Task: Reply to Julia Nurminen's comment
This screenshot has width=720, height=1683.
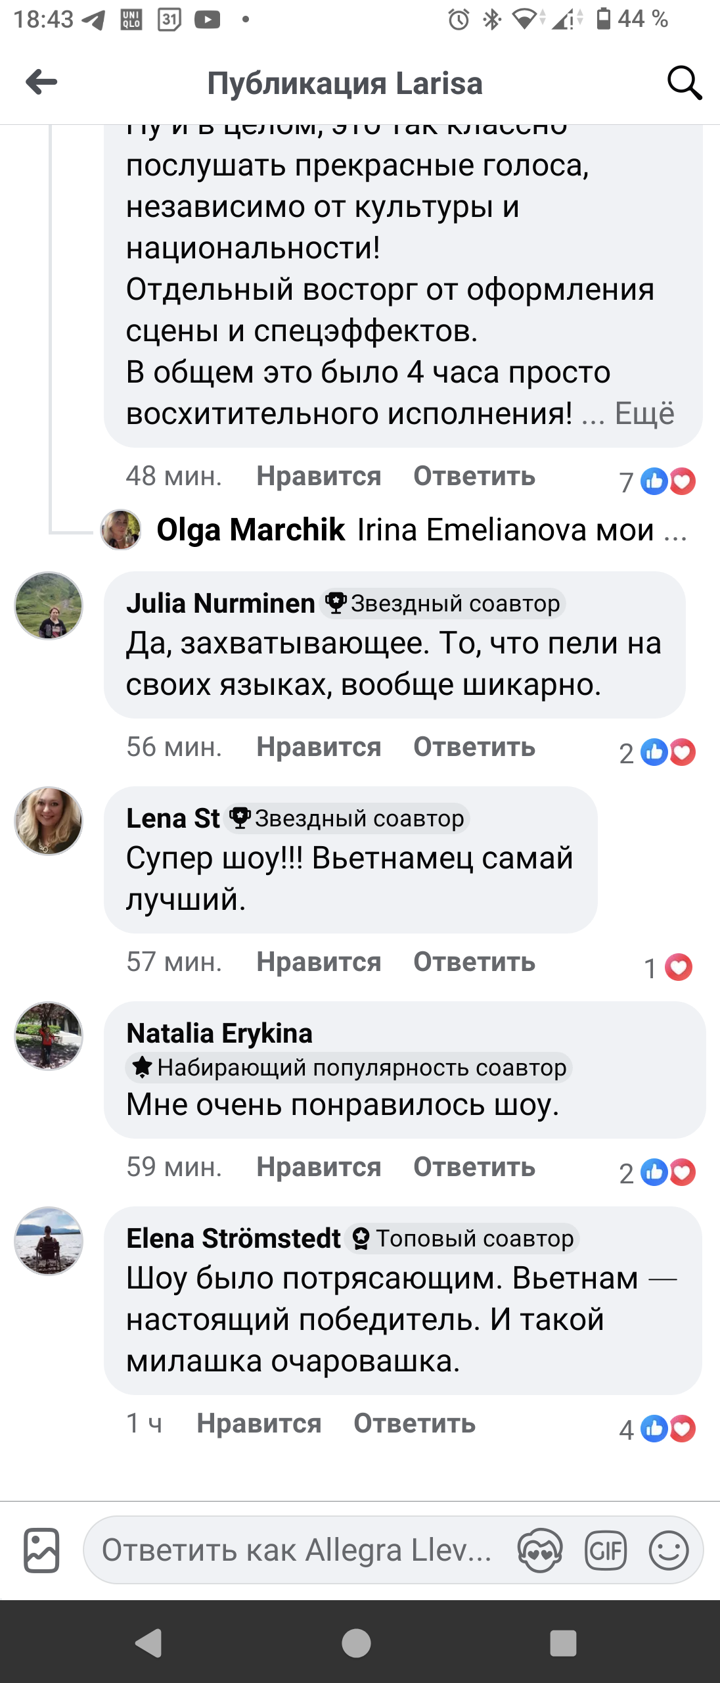Action: point(474,747)
